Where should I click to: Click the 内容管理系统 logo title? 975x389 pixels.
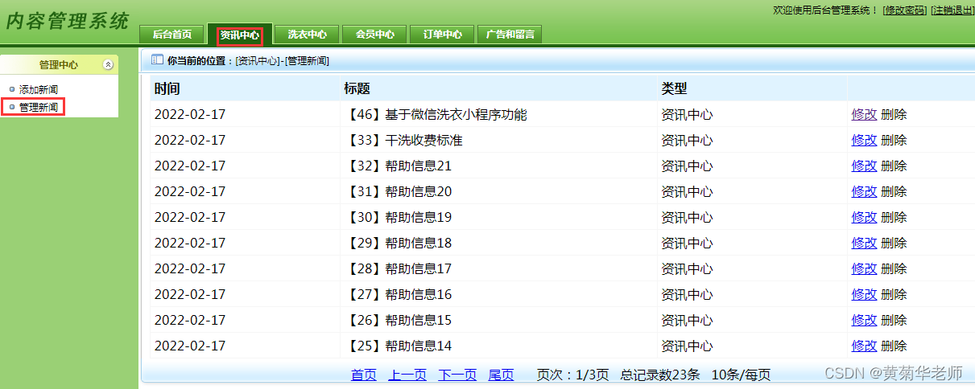[67, 20]
